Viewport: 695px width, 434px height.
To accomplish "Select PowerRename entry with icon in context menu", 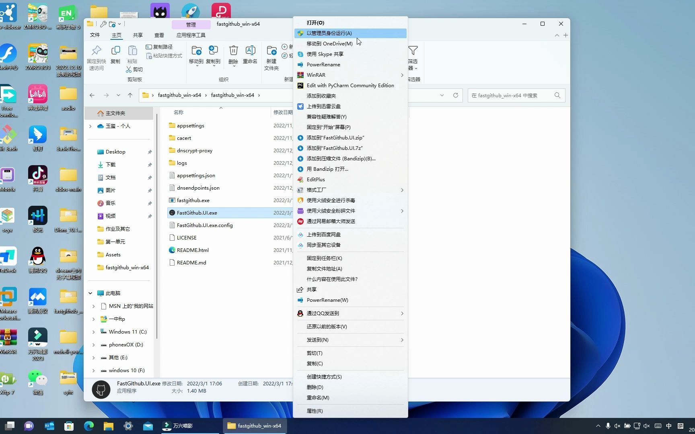I will [350, 65].
